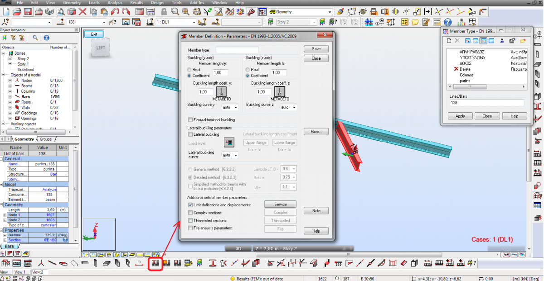The height and width of the screenshot is (281, 544).
Task: Uncheck Limit deflections and displacements
Action: 190,205
